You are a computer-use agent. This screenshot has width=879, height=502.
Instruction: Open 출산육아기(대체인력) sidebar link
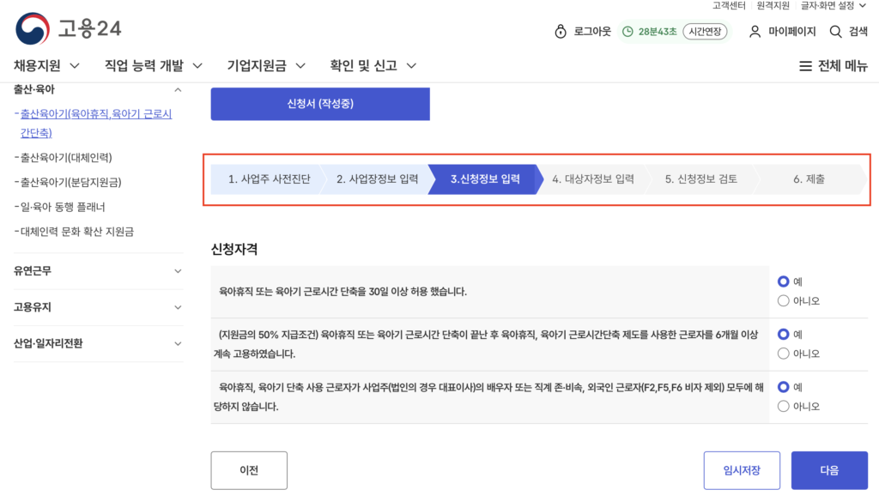coord(66,157)
